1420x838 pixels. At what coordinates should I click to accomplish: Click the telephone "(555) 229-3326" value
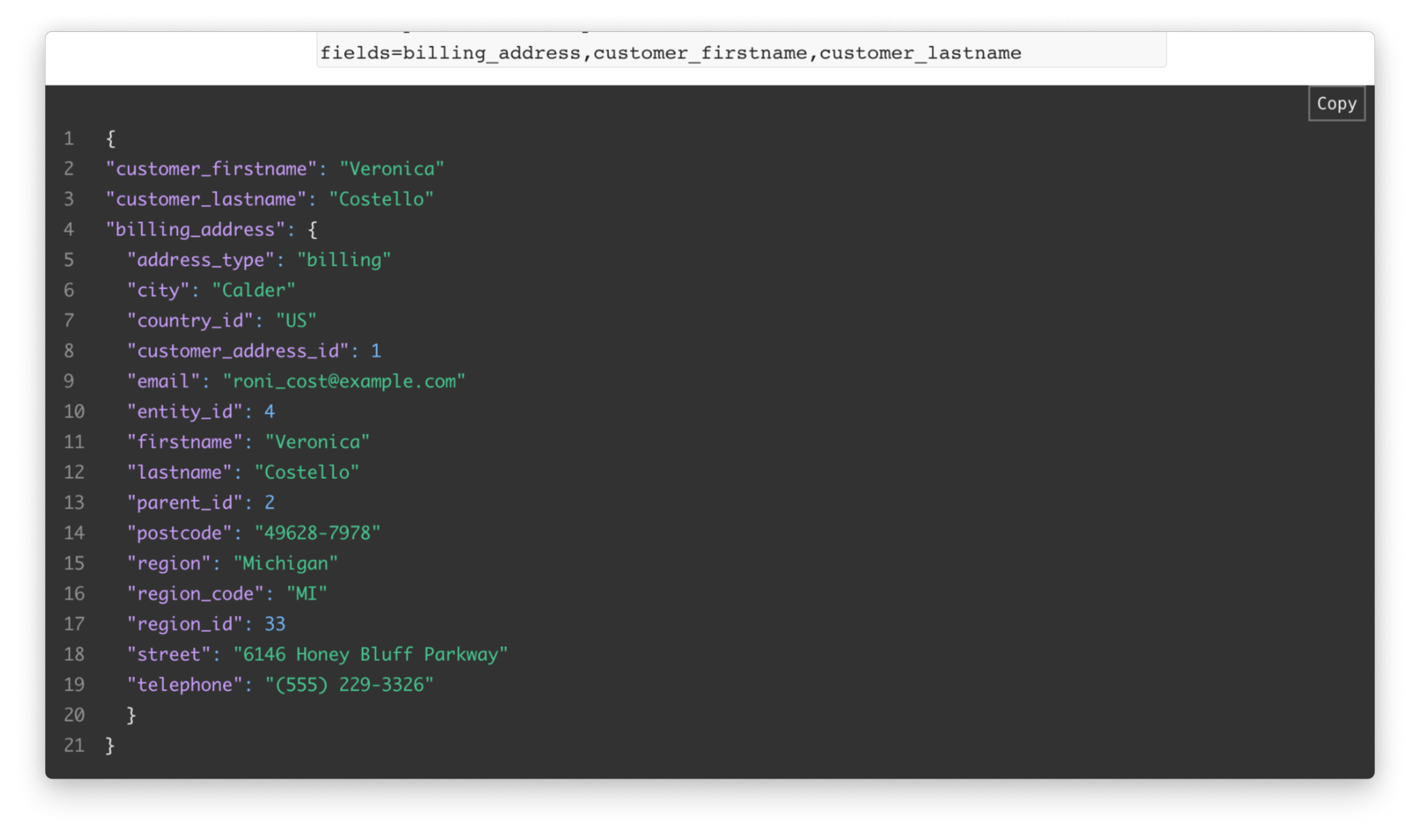pyautogui.click(x=349, y=686)
